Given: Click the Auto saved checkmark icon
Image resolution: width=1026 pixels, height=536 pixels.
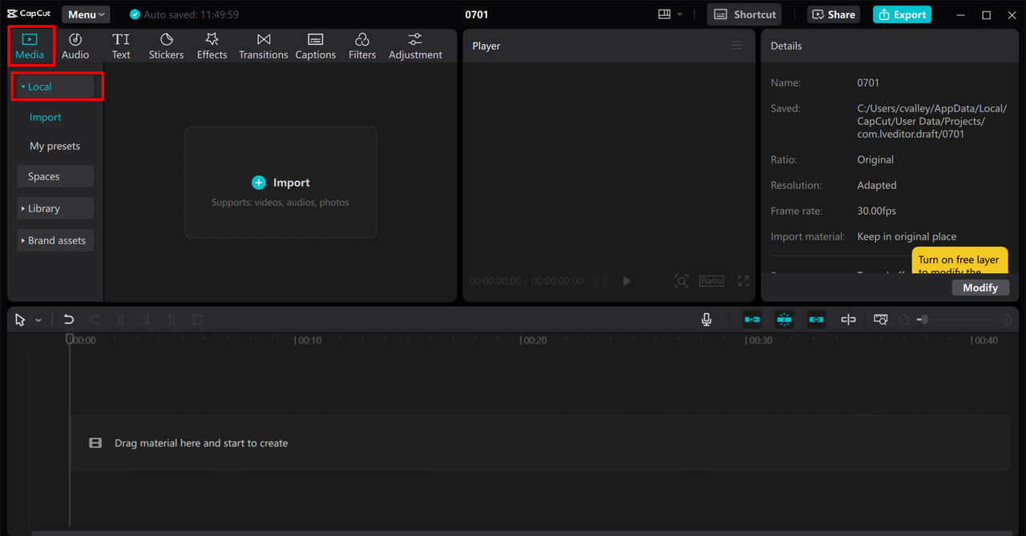Looking at the screenshot, I should click(x=135, y=14).
